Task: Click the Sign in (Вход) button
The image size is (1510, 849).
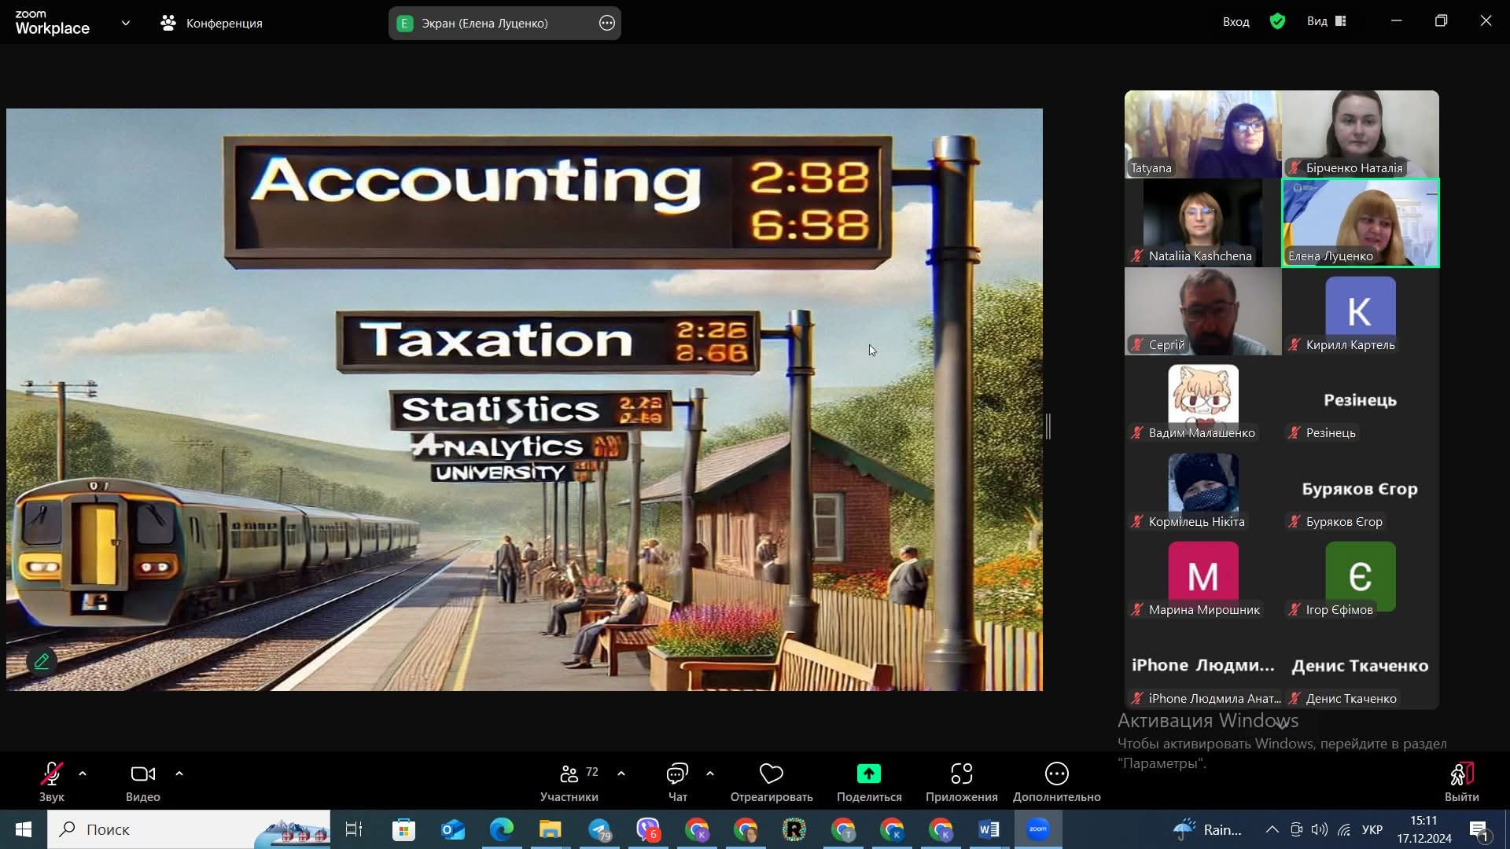Action: click(1236, 21)
